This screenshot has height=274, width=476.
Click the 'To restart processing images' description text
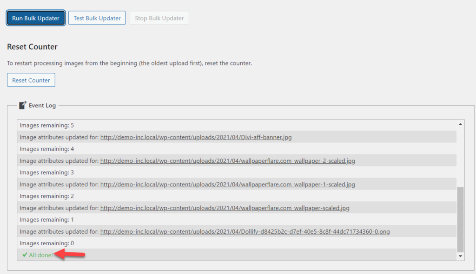[x=129, y=63]
